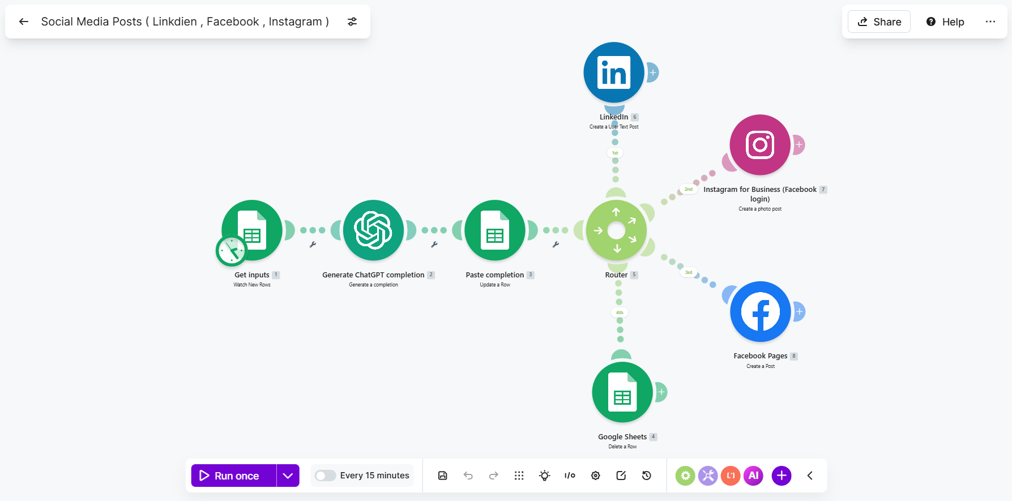Open the LinkedIn module node

pyautogui.click(x=614, y=72)
